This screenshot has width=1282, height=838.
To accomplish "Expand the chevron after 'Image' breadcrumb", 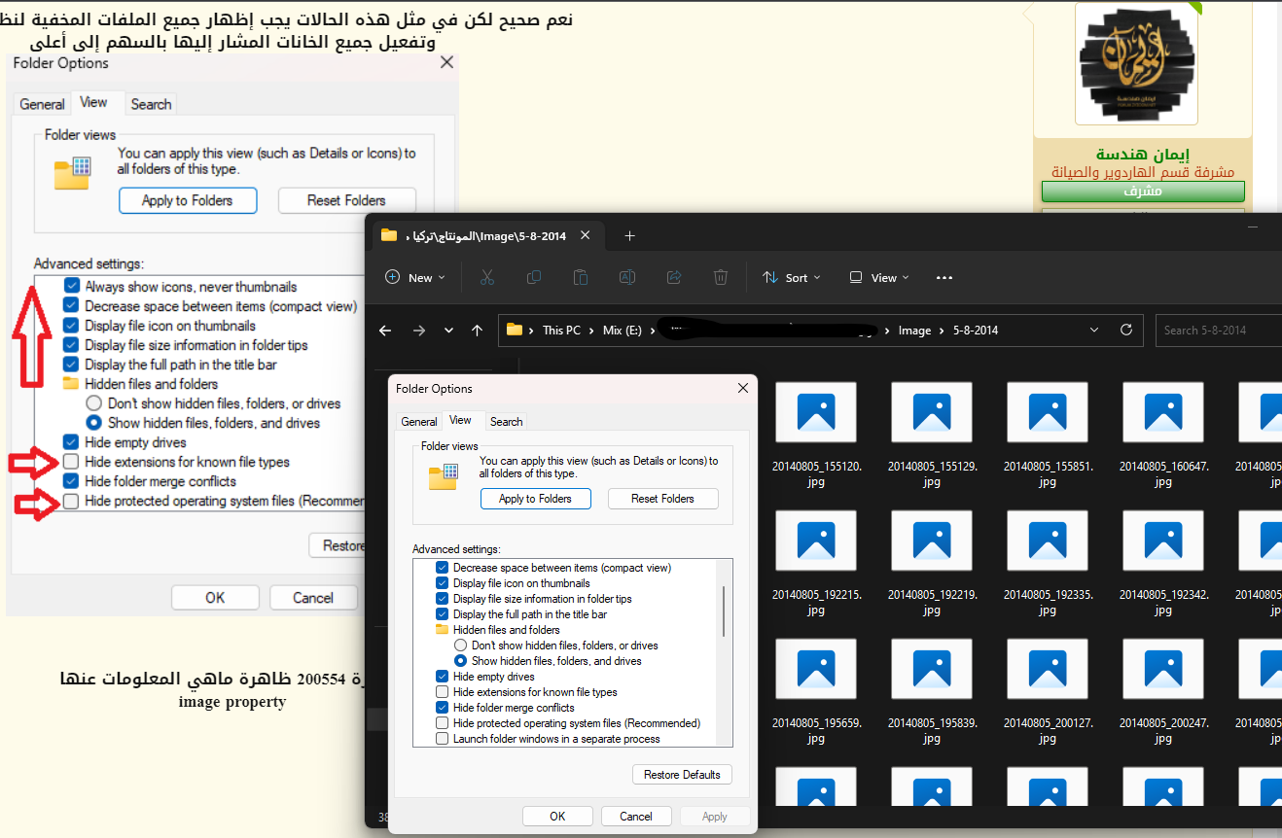I will (940, 331).
